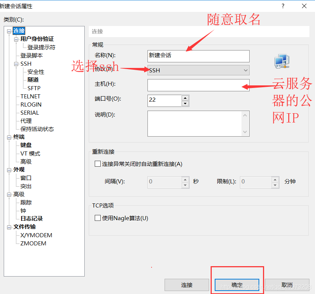Select the TELNET tree item

[30, 96]
